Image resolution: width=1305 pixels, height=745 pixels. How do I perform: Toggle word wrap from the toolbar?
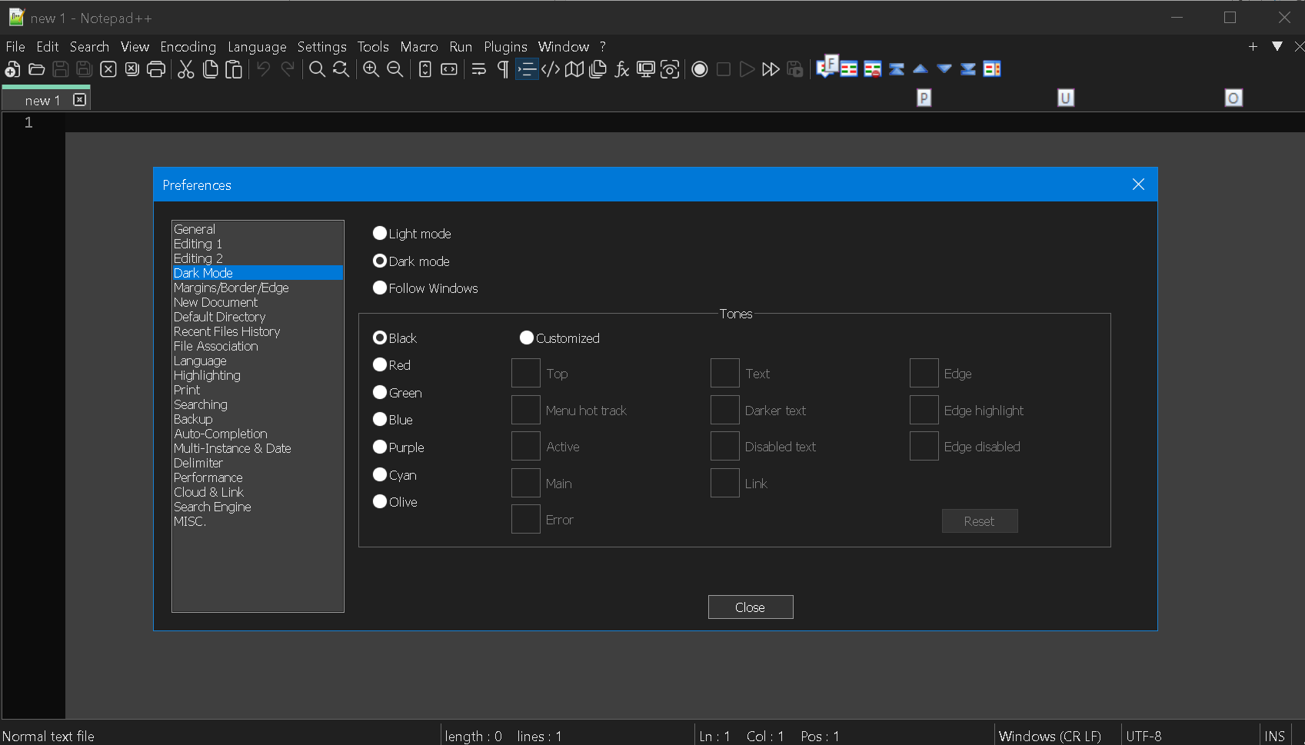tap(478, 69)
